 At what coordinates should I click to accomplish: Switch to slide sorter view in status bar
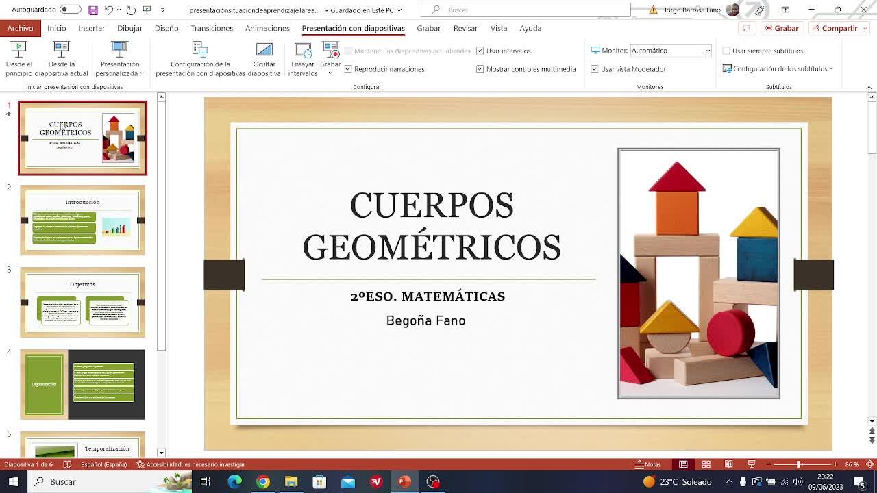click(706, 464)
